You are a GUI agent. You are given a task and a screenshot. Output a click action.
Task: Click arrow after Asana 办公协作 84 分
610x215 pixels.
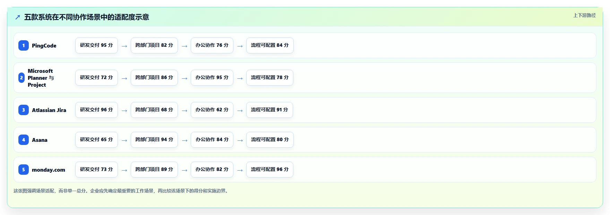(240, 140)
